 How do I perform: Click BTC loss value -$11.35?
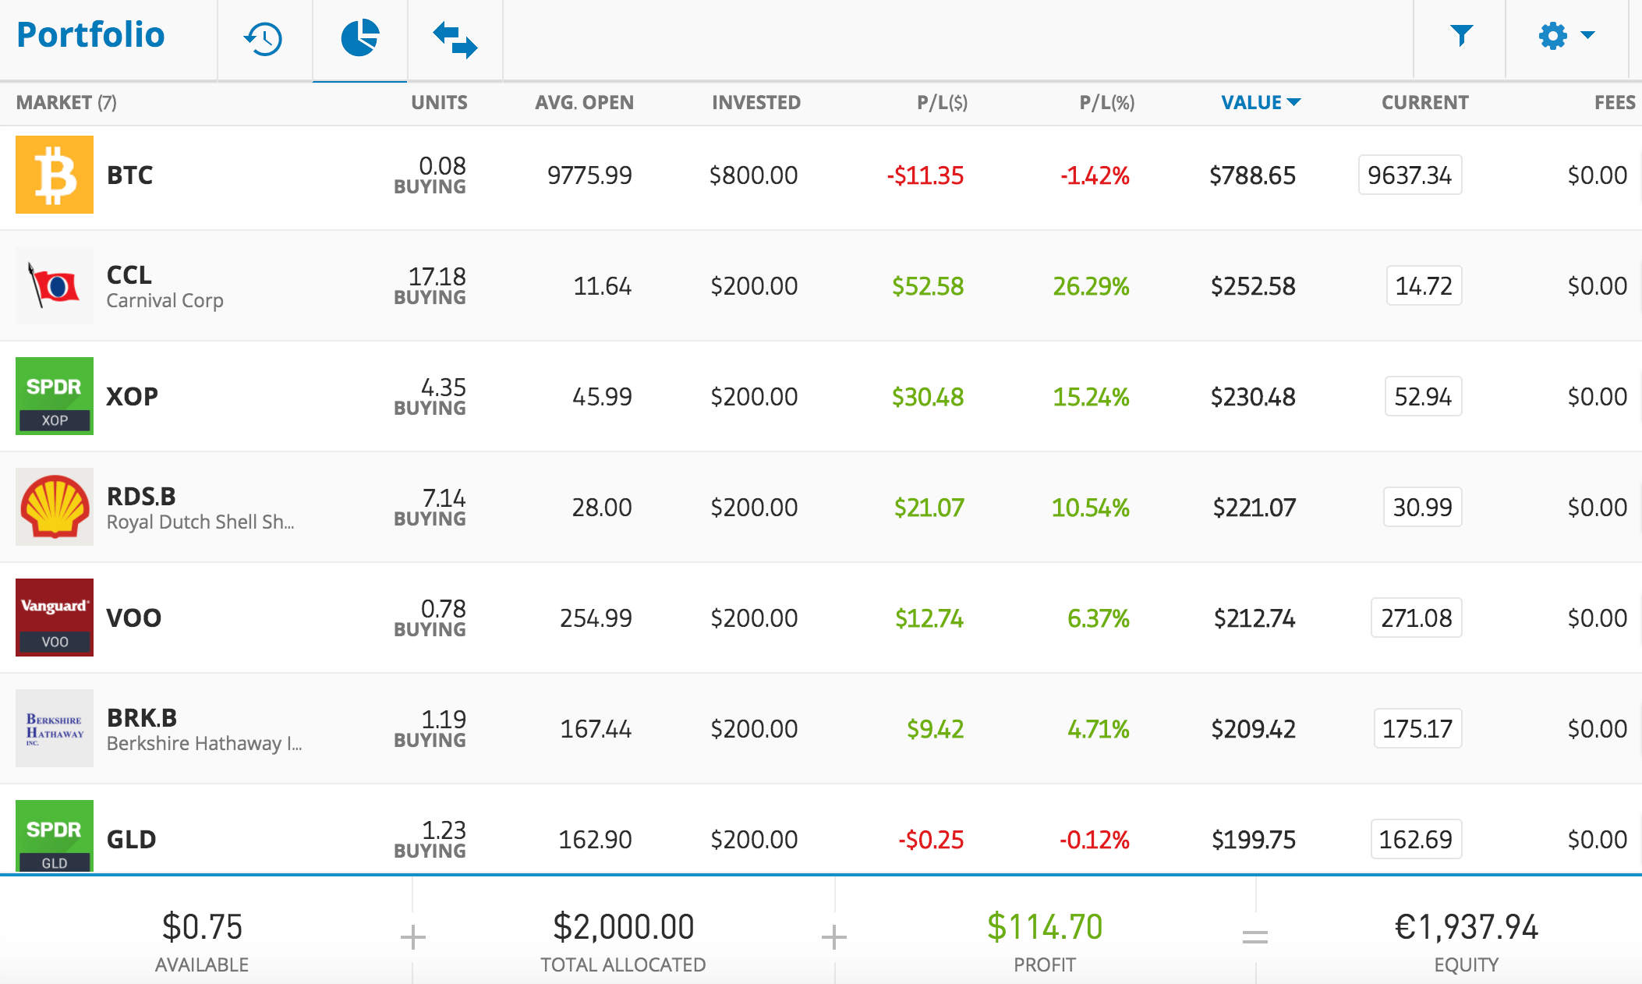click(925, 175)
